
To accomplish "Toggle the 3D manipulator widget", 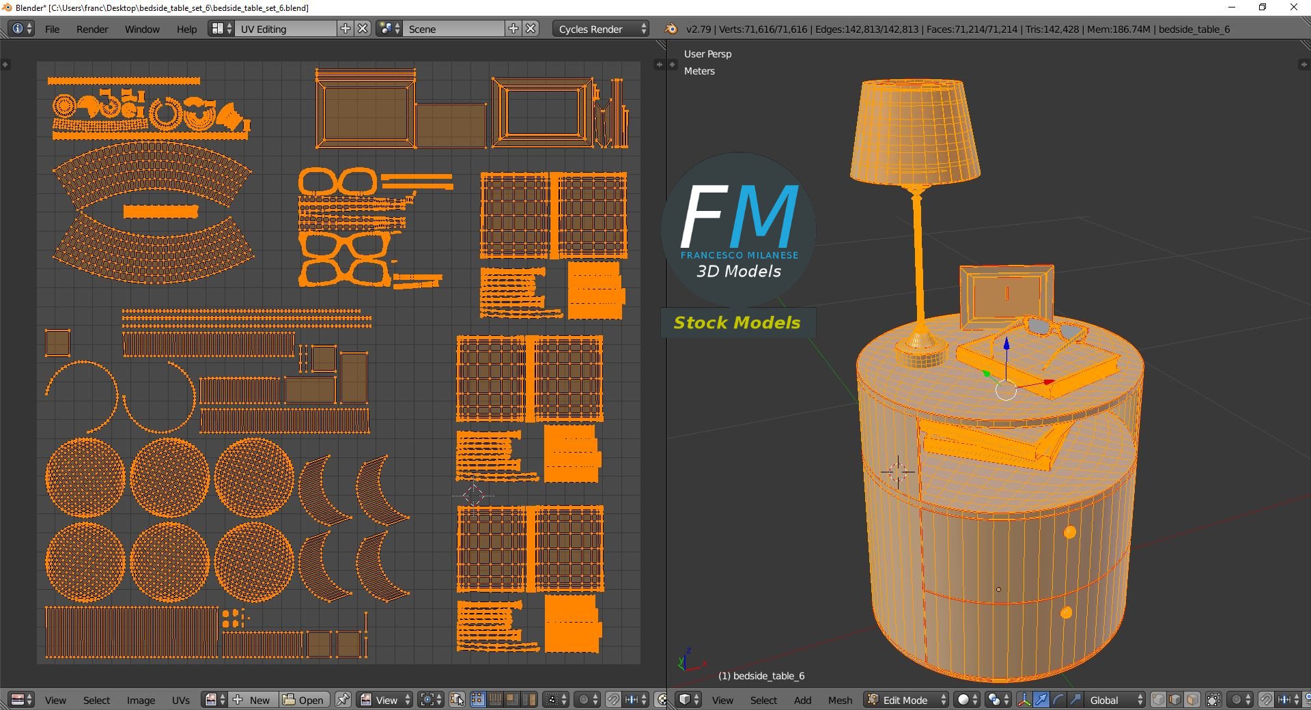I will click(1024, 700).
